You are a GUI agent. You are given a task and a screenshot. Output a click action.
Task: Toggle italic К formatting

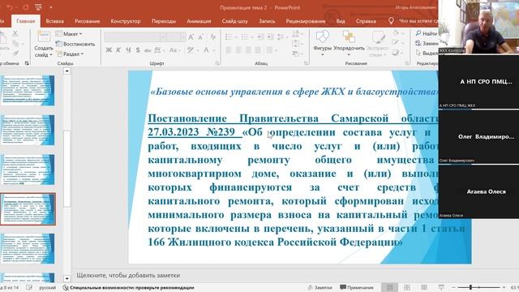tap(118, 50)
